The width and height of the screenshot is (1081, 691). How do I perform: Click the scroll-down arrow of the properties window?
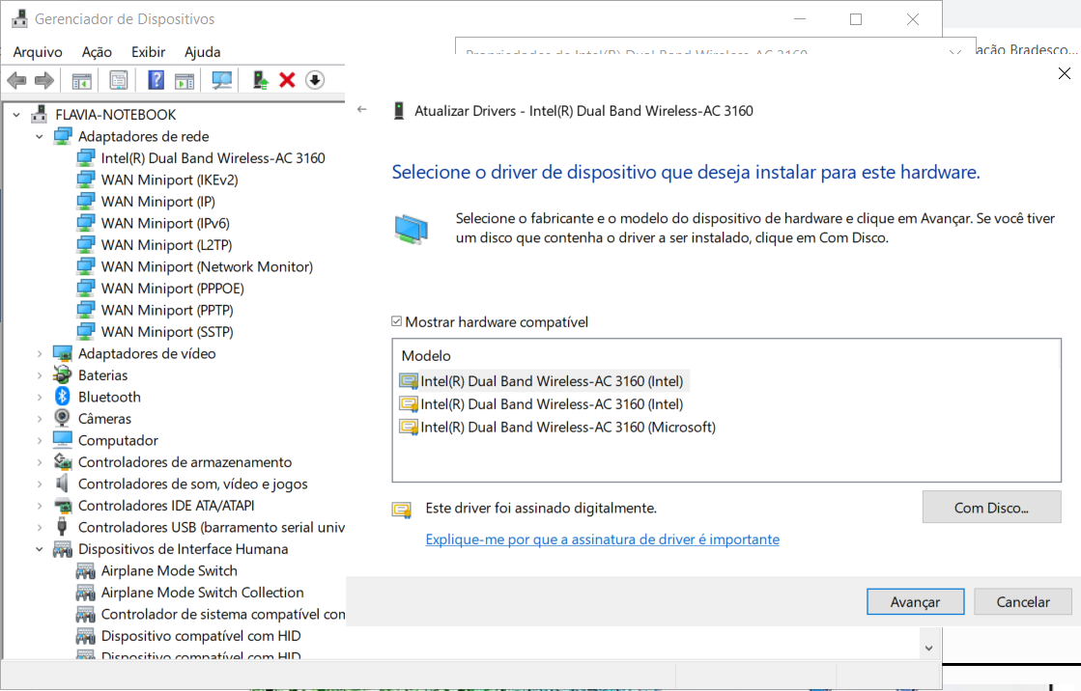coord(928,648)
